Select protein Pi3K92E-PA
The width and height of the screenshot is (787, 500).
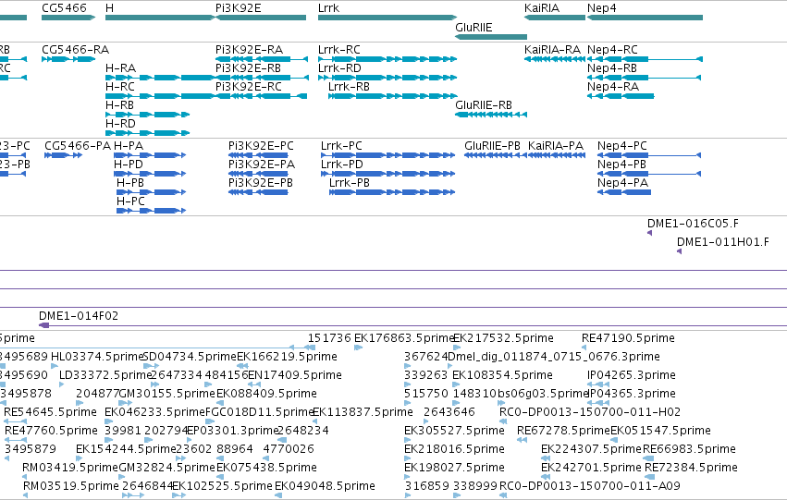coord(259,174)
